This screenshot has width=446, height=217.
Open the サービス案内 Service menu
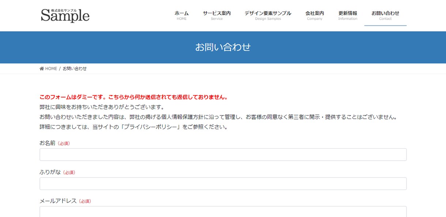point(217,15)
